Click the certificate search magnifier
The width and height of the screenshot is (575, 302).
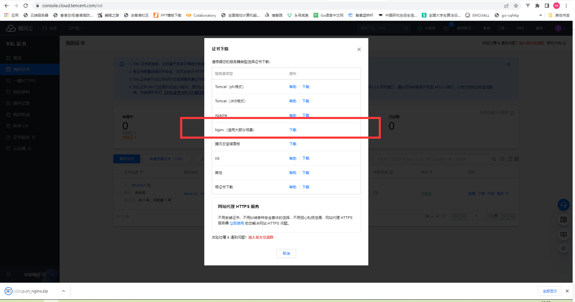click(494, 159)
